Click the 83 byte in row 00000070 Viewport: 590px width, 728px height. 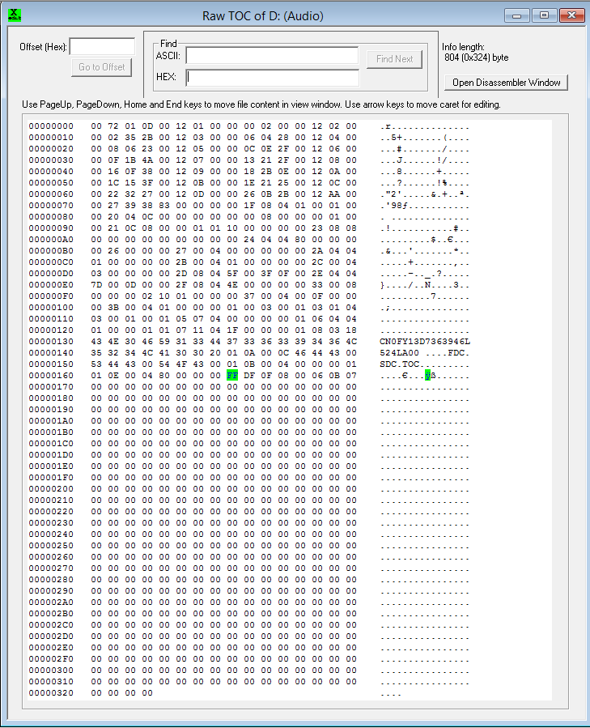164,205
